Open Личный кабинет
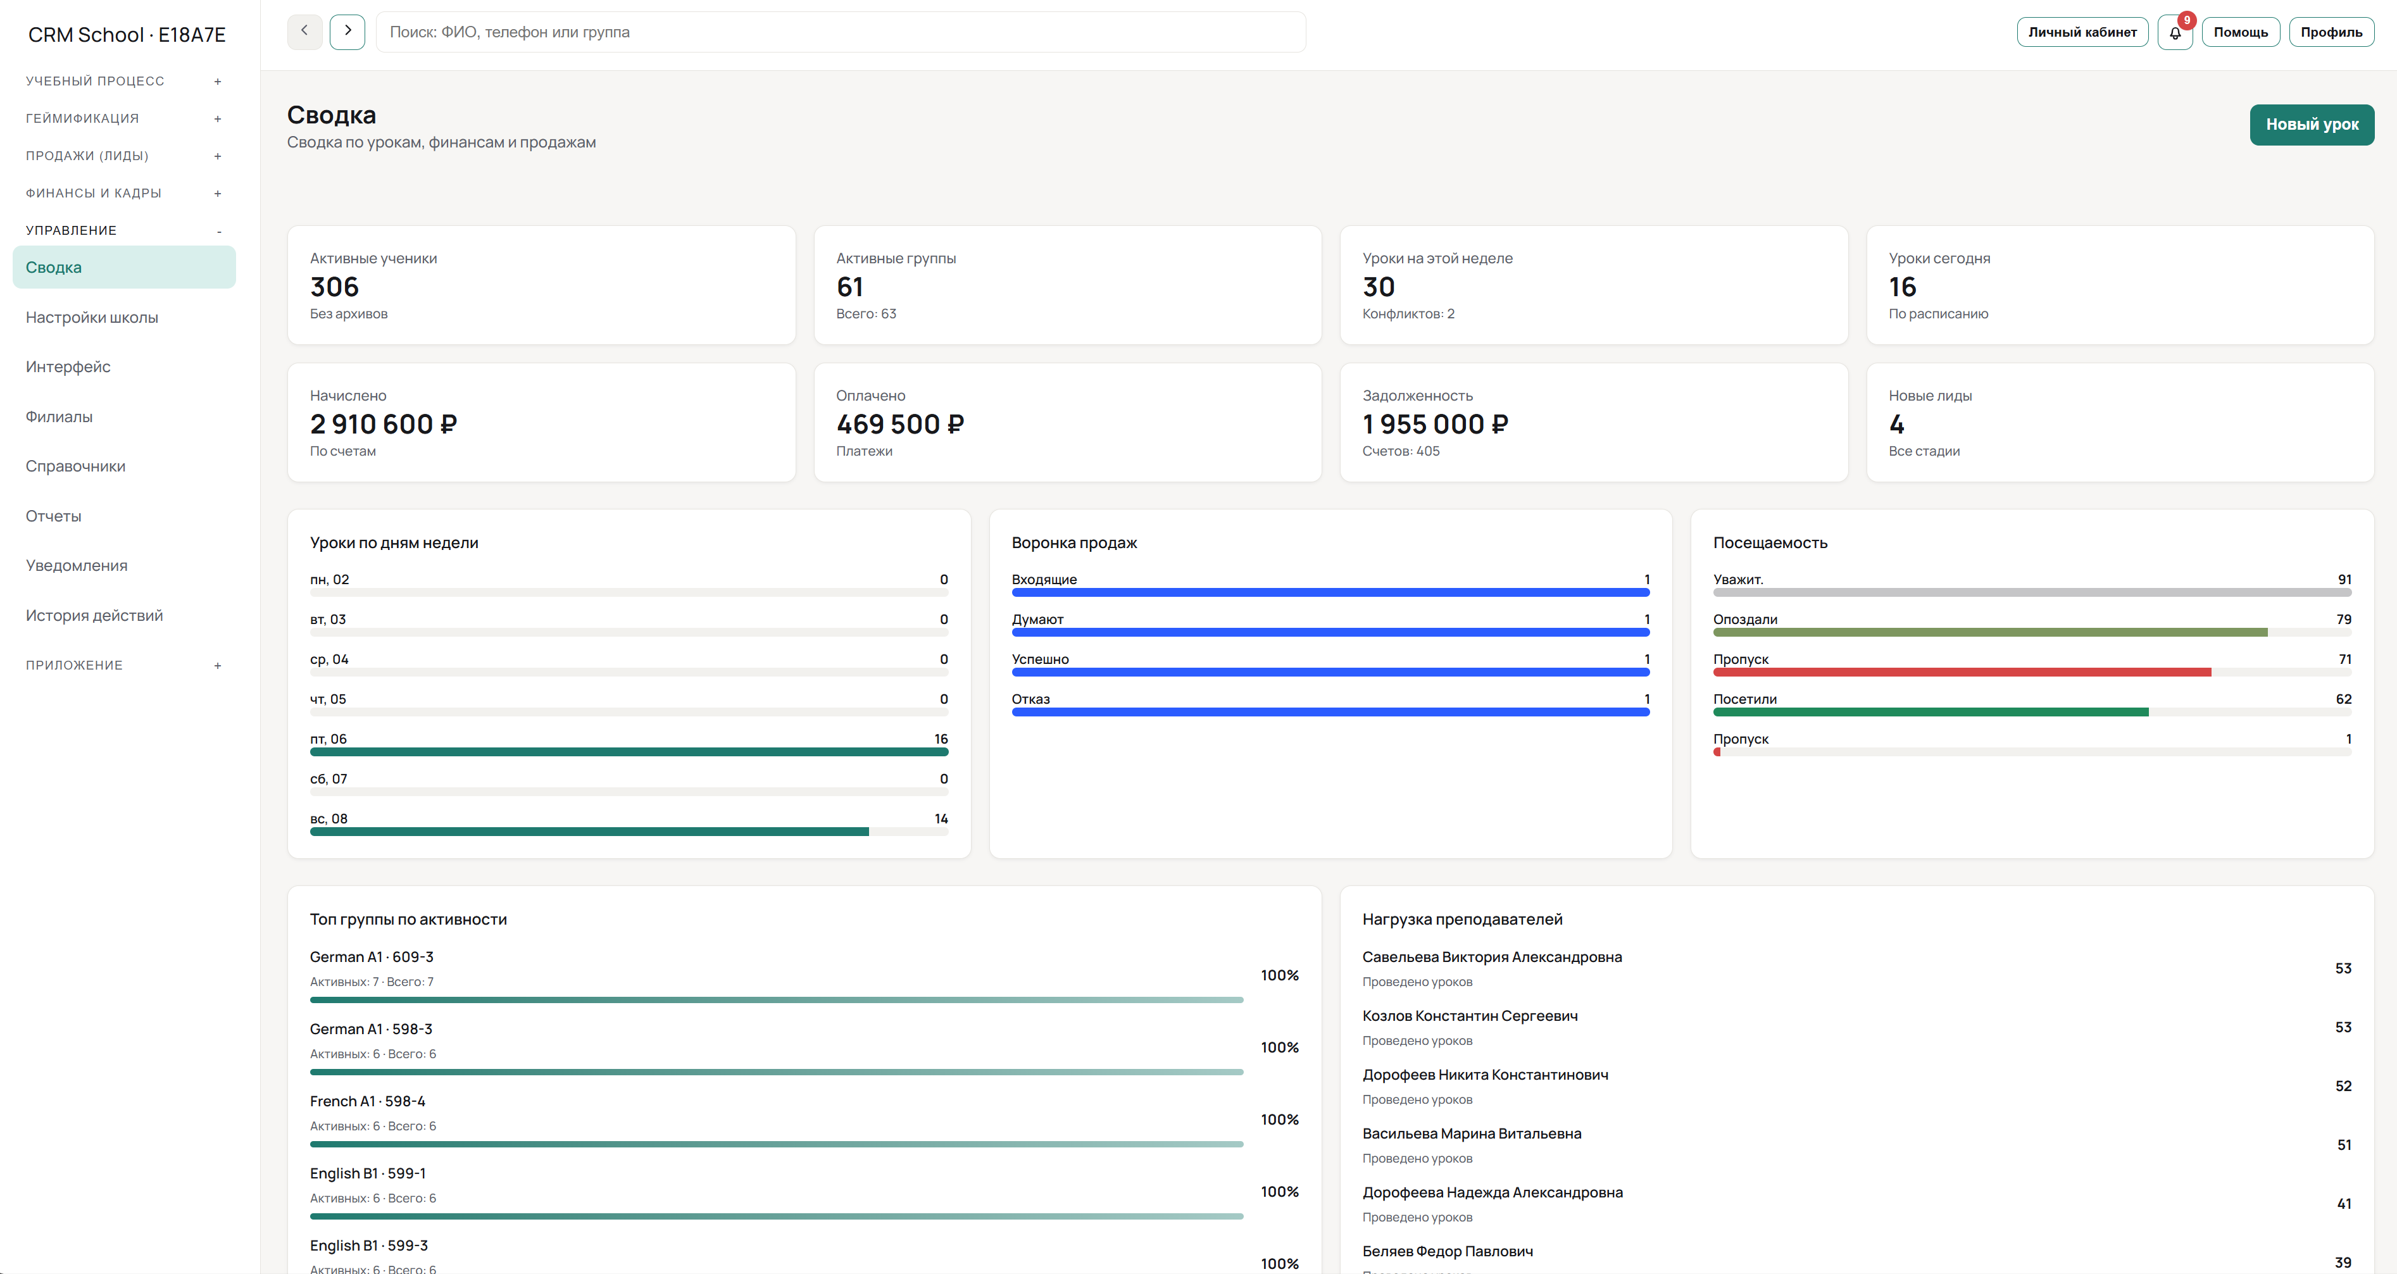The height and width of the screenshot is (1274, 2397). pyautogui.click(x=2082, y=32)
